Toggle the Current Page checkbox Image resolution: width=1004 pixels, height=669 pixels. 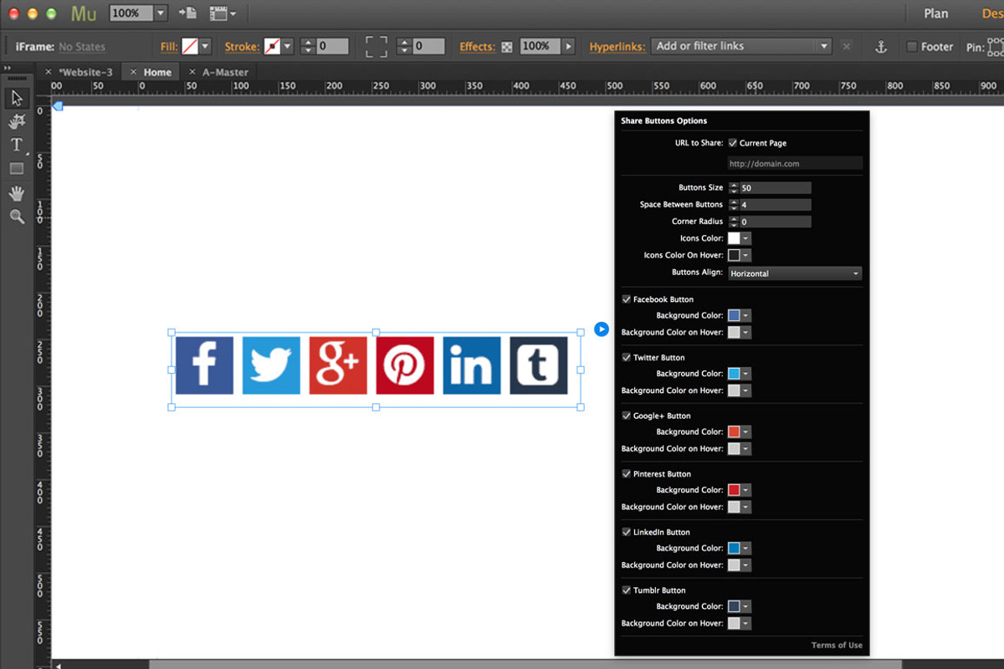733,143
